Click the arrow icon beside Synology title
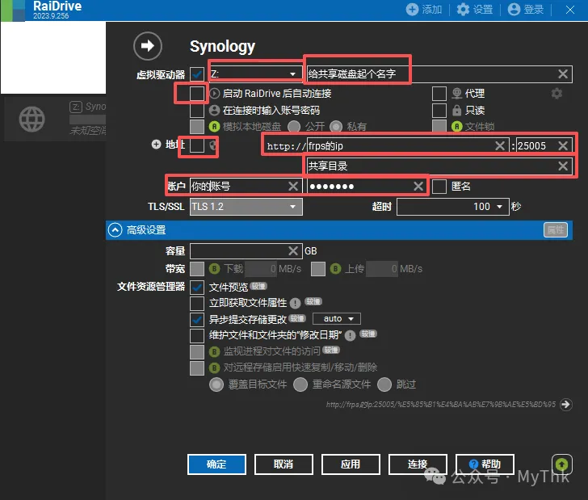The width and height of the screenshot is (588, 500). (x=148, y=46)
